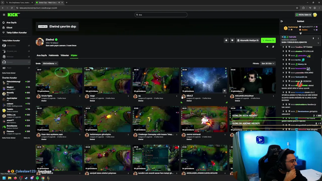Open three-dot menu for raage clip

(x=128, y=96)
